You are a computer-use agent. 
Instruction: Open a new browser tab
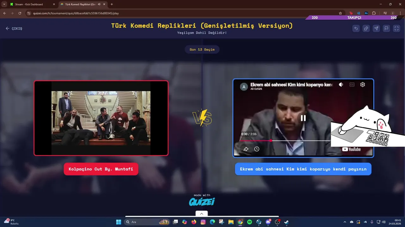coord(112,4)
